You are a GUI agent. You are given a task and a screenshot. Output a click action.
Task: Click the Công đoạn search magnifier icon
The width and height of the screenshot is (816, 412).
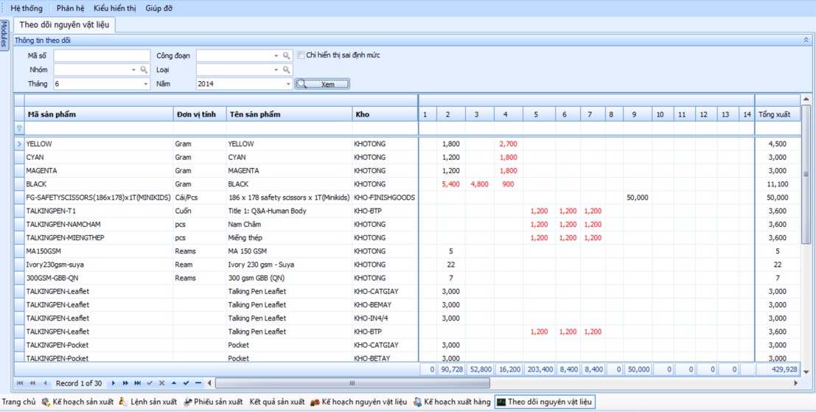pyautogui.click(x=287, y=56)
